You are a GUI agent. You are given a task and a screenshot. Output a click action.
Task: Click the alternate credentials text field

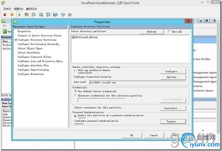(101, 100)
